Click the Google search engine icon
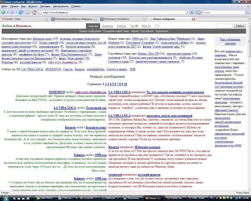This screenshot has height=201, width=251. (197, 13)
